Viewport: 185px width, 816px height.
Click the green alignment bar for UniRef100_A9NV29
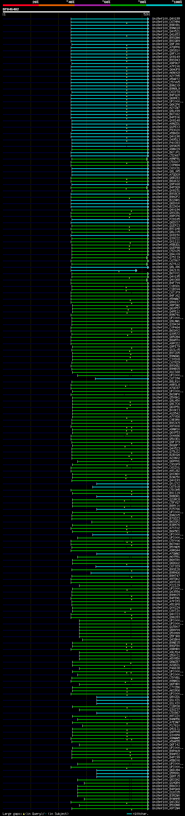tap(110, 149)
